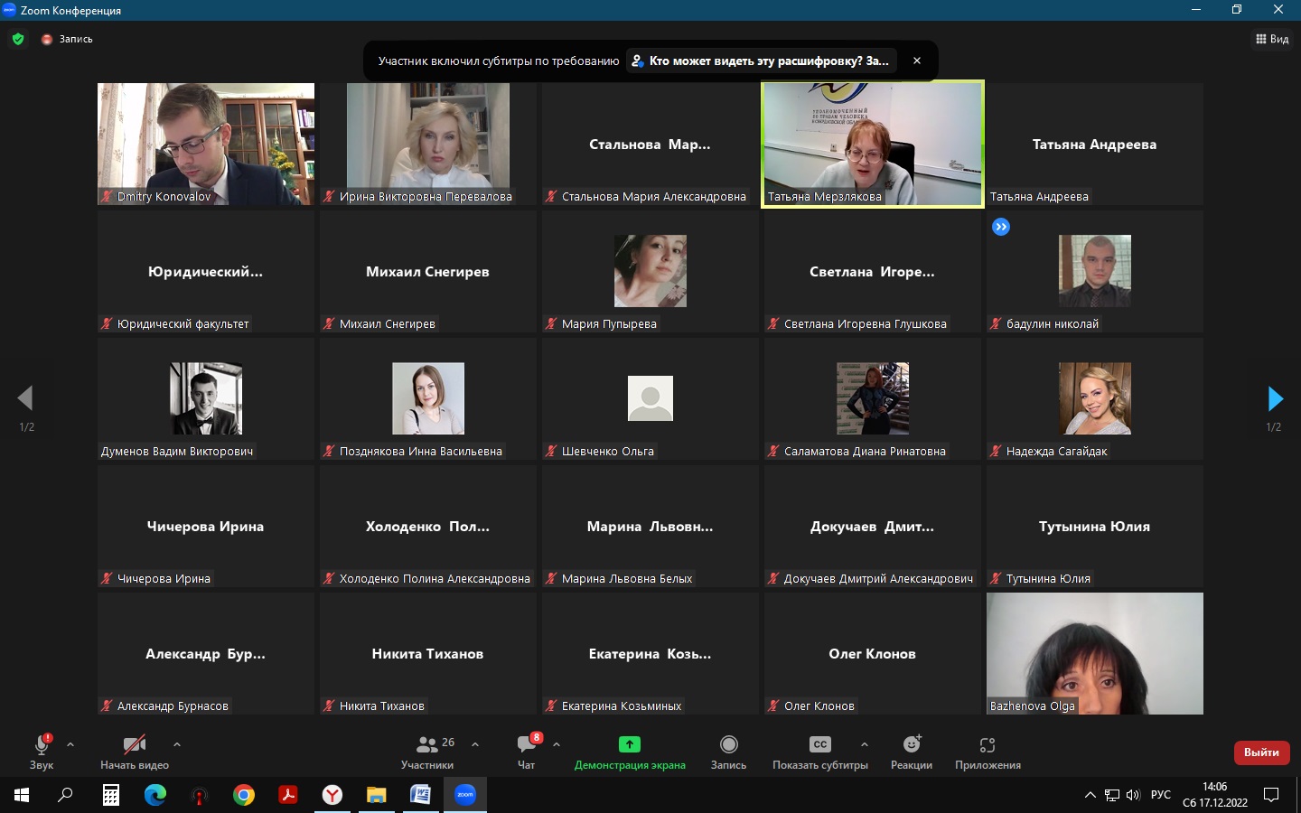Open the Приложения apps icon
This screenshot has height=813, width=1301.
click(987, 744)
